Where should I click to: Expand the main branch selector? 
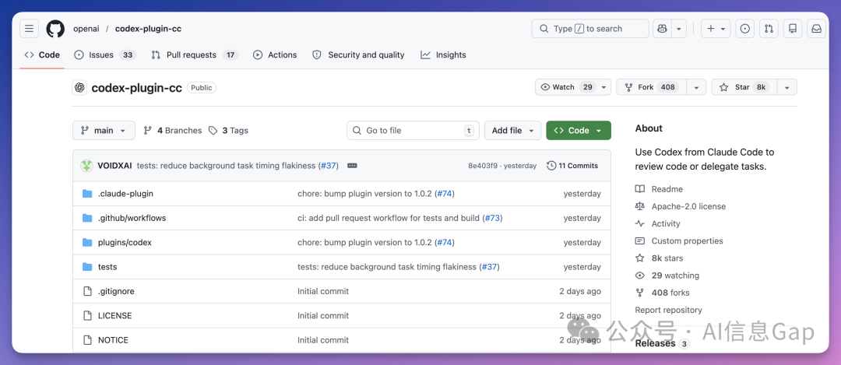[x=104, y=131]
